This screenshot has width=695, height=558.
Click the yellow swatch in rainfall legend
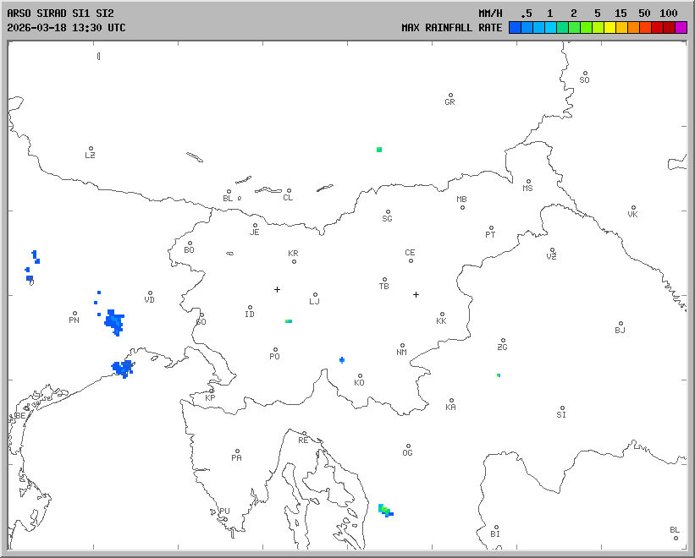pos(610,27)
